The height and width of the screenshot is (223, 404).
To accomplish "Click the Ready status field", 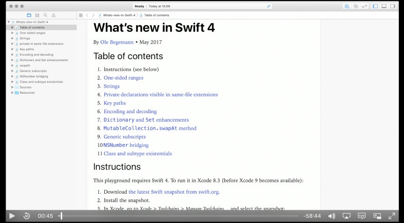I will coord(203,6).
